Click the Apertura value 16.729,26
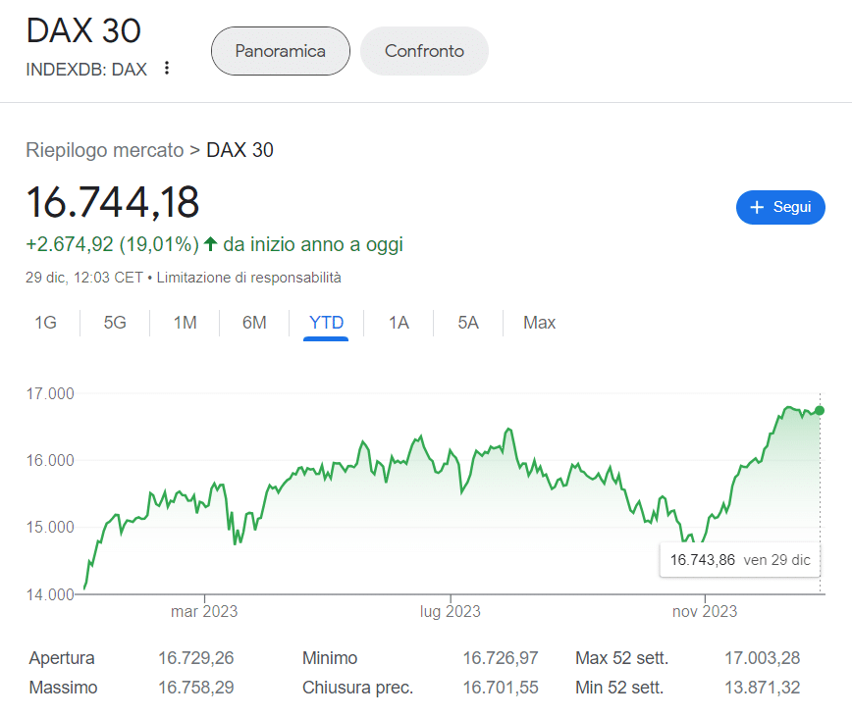Image resolution: width=852 pixels, height=717 pixels. click(195, 658)
